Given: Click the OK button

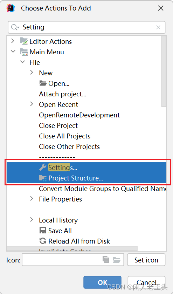Looking at the screenshot, I should [102, 282].
